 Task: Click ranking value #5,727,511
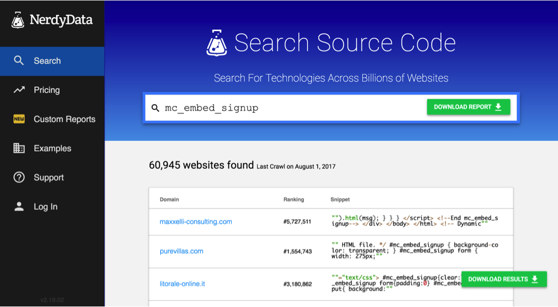[297, 222]
